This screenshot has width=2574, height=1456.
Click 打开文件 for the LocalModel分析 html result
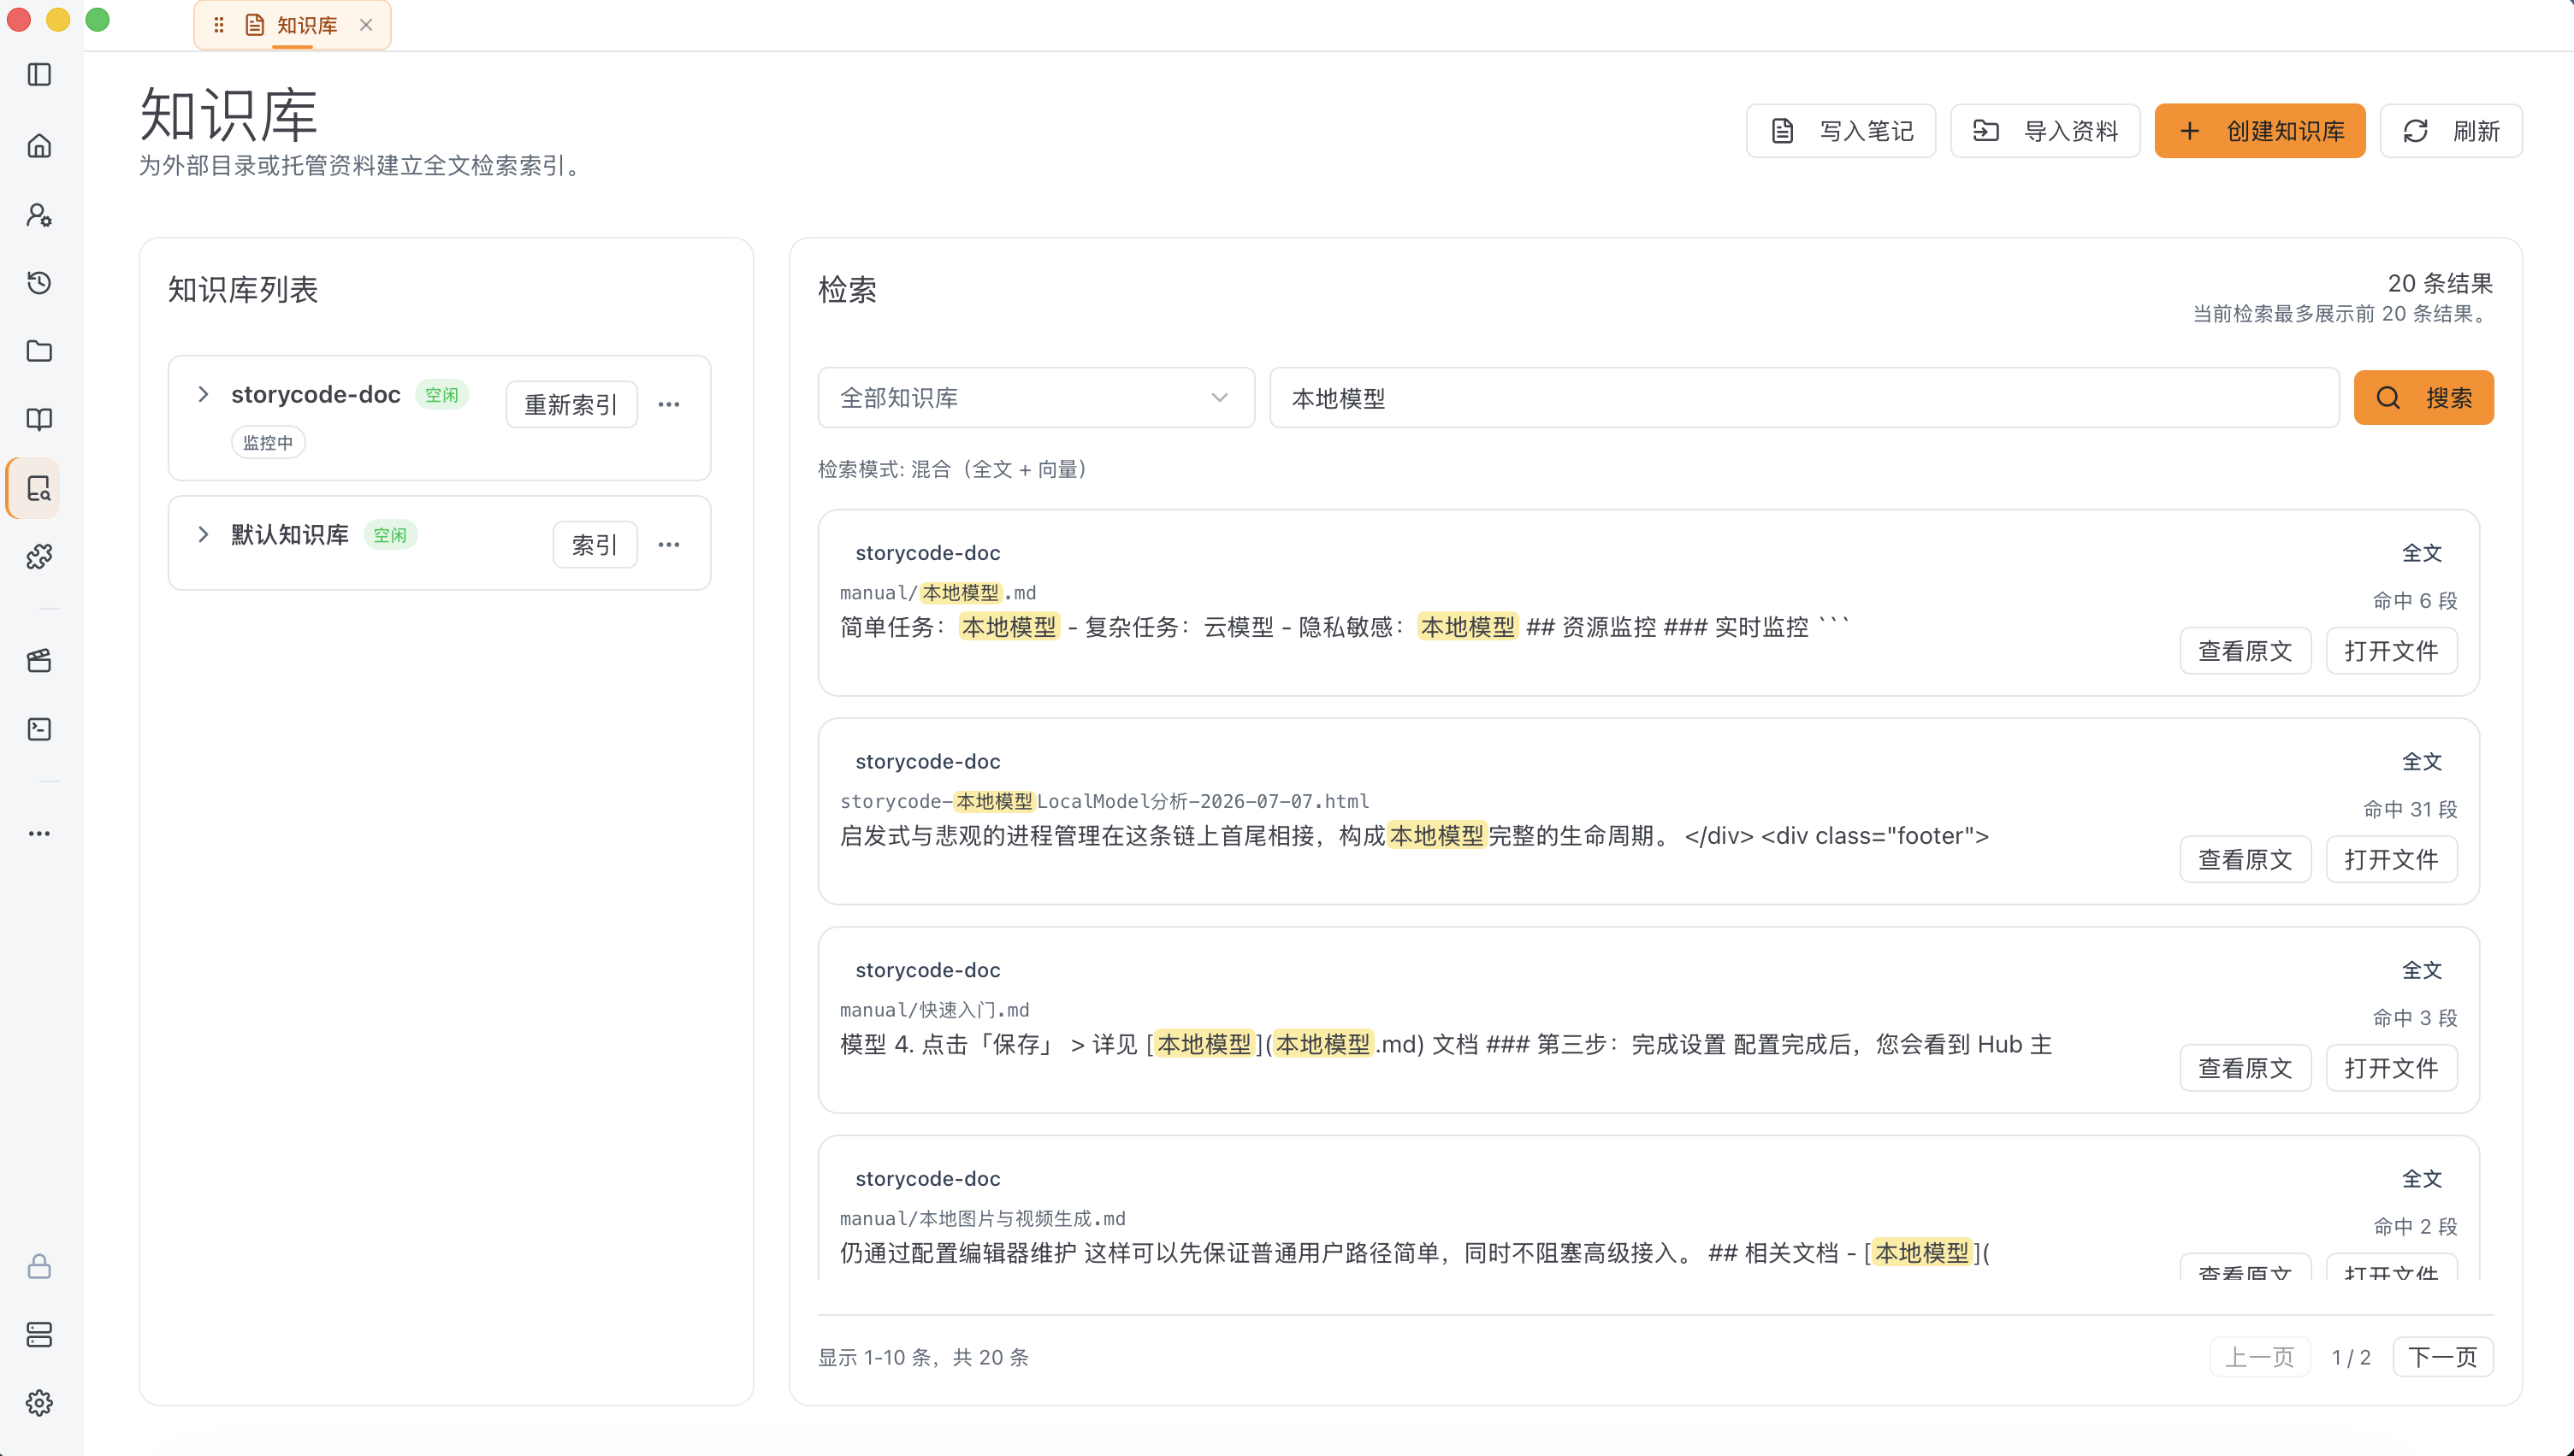coord(2391,859)
